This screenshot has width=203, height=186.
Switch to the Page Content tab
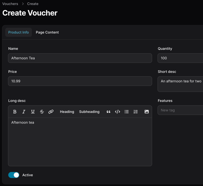pyautogui.click(x=47, y=32)
